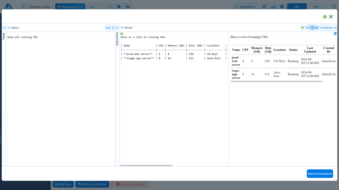
Task: Open the markdown format dropdown
Action: pos(328,28)
